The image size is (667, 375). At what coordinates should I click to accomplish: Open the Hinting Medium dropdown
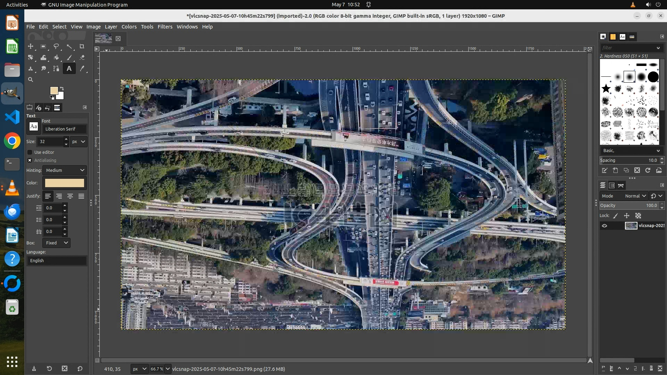coord(65,170)
